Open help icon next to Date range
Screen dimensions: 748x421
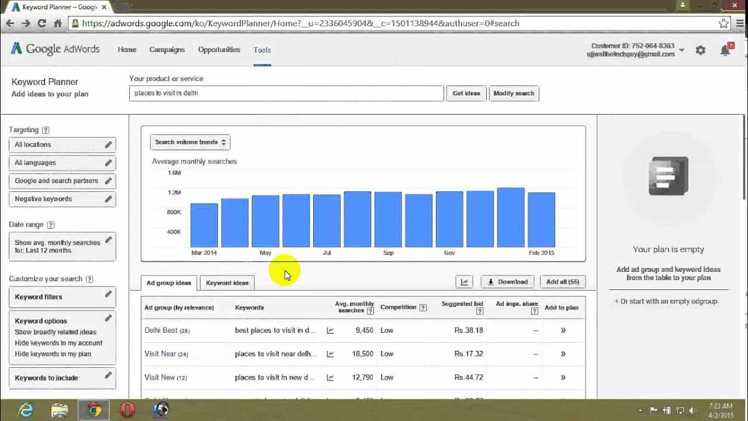coord(51,225)
